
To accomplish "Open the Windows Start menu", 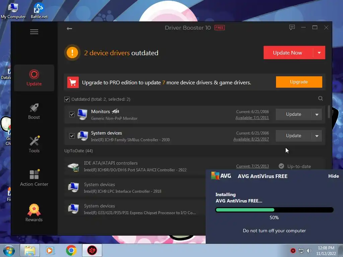I will tap(9, 250).
